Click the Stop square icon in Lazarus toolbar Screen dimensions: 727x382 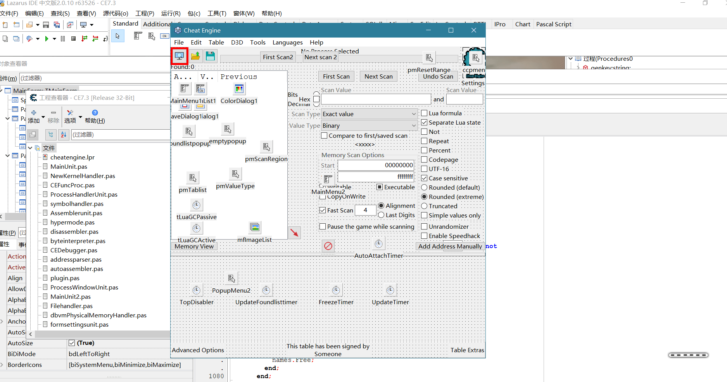73,39
